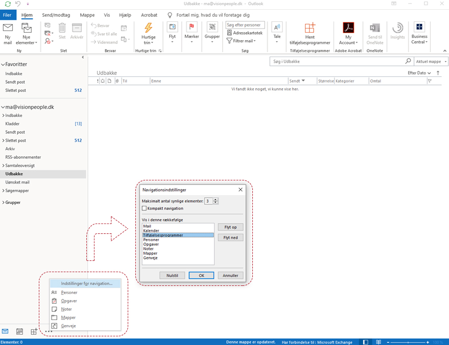Open add-ins view in navigation bar
This screenshot has height=345, width=449.
pyautogui.click(x=34, y=331)
